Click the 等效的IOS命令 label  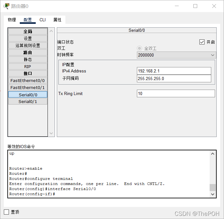(x=21, y=147)
